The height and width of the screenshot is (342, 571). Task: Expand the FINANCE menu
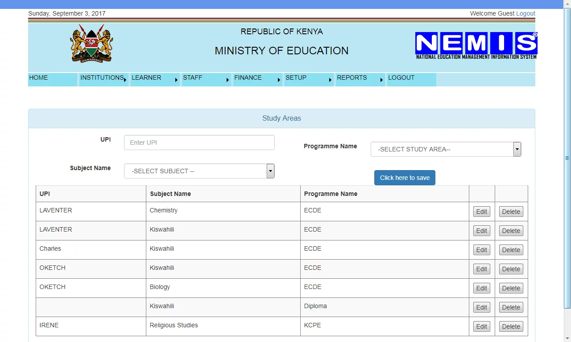tap(257, 78)
